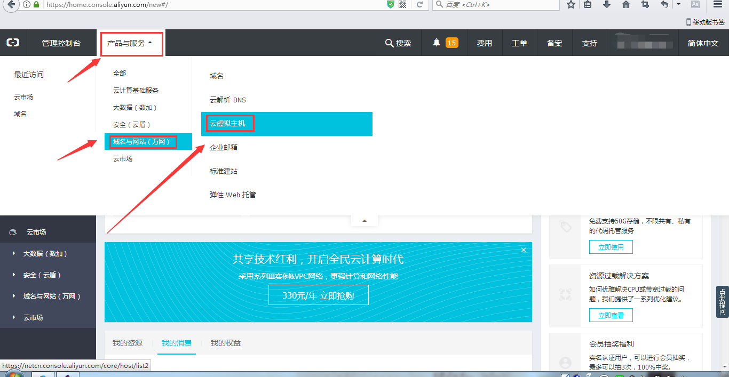729x377 pixels.
Task: Open notifications via the bell icon
Action: click(437, 43)
